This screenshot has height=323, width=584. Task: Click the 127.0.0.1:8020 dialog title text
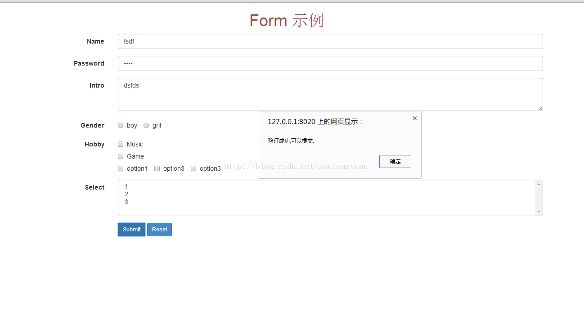pos(315,122)
